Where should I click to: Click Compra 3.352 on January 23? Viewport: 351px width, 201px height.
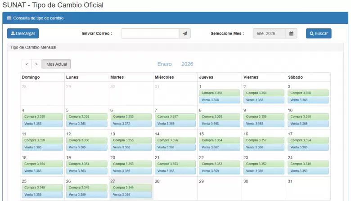click(264, 164)
